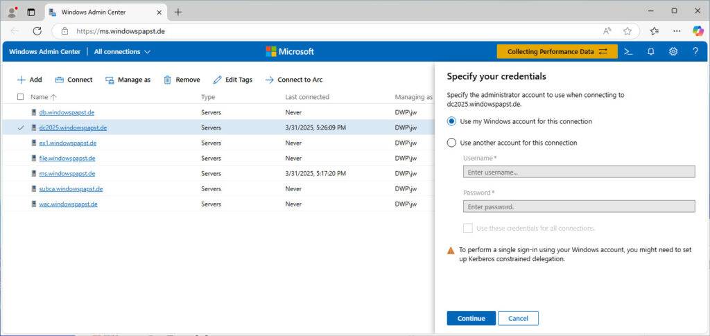Go to Windows Admin Center home title
Screen dimensions: 710x336
tap(45, 51)
